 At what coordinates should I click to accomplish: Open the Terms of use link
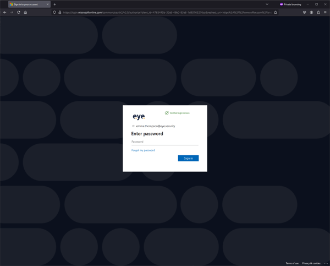pos(292,263)
